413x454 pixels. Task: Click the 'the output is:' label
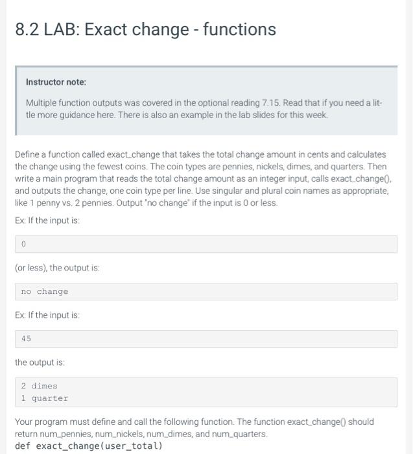click(x=40, y=363)
